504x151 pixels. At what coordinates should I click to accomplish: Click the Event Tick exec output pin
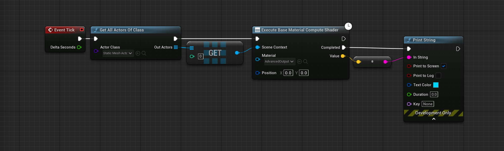[80, 39]
